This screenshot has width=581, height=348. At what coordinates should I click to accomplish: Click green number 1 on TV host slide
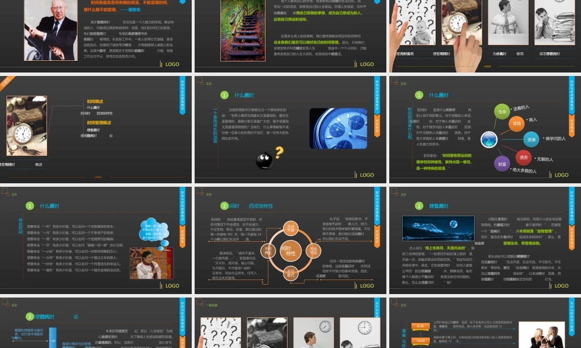point(30,206)
